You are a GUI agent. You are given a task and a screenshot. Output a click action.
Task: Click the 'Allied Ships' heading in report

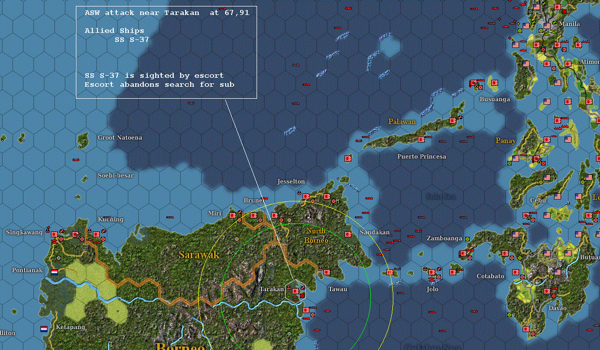114,30
